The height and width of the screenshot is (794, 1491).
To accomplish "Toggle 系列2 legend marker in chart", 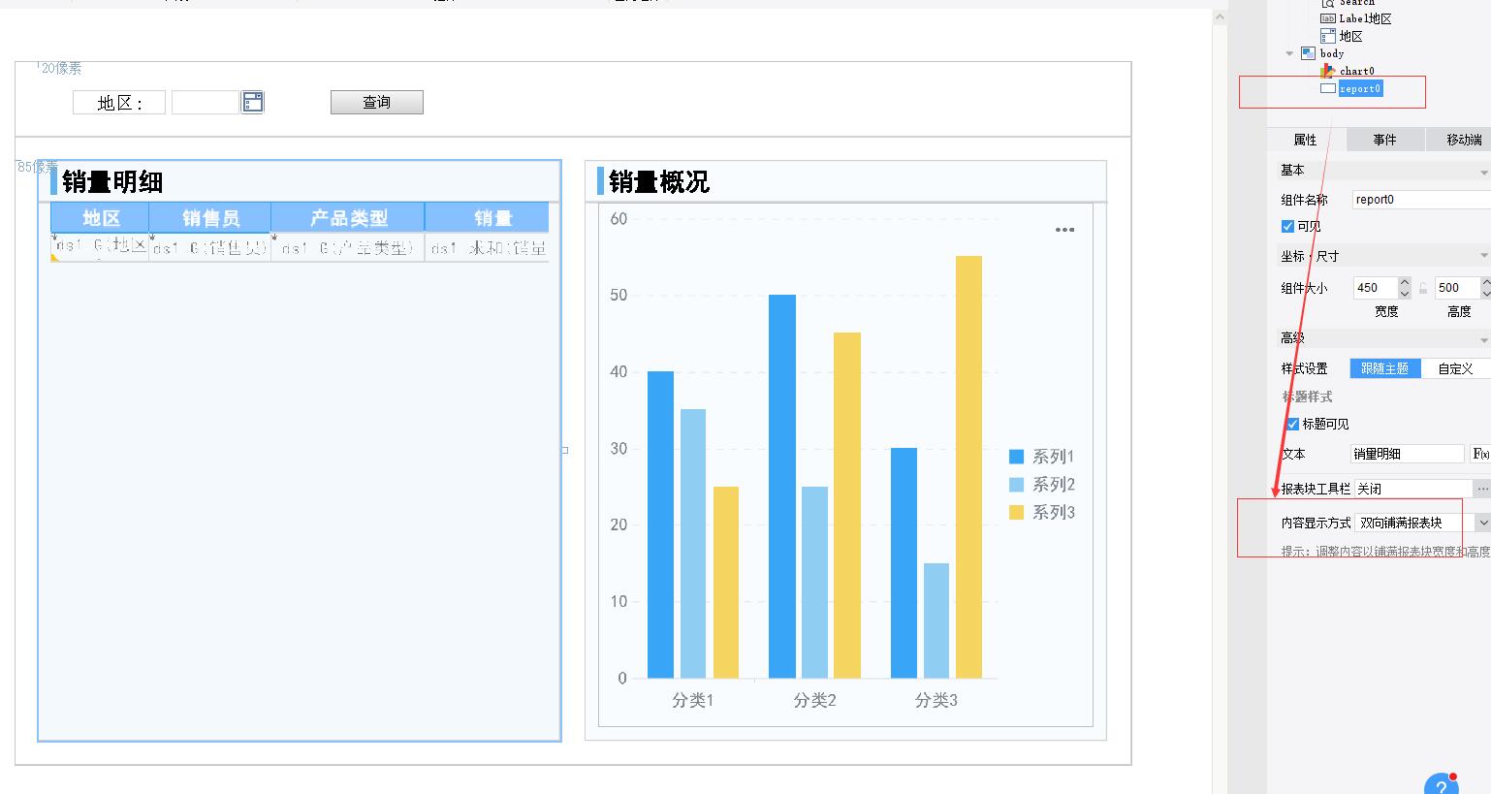I will tap(1016, 485).
